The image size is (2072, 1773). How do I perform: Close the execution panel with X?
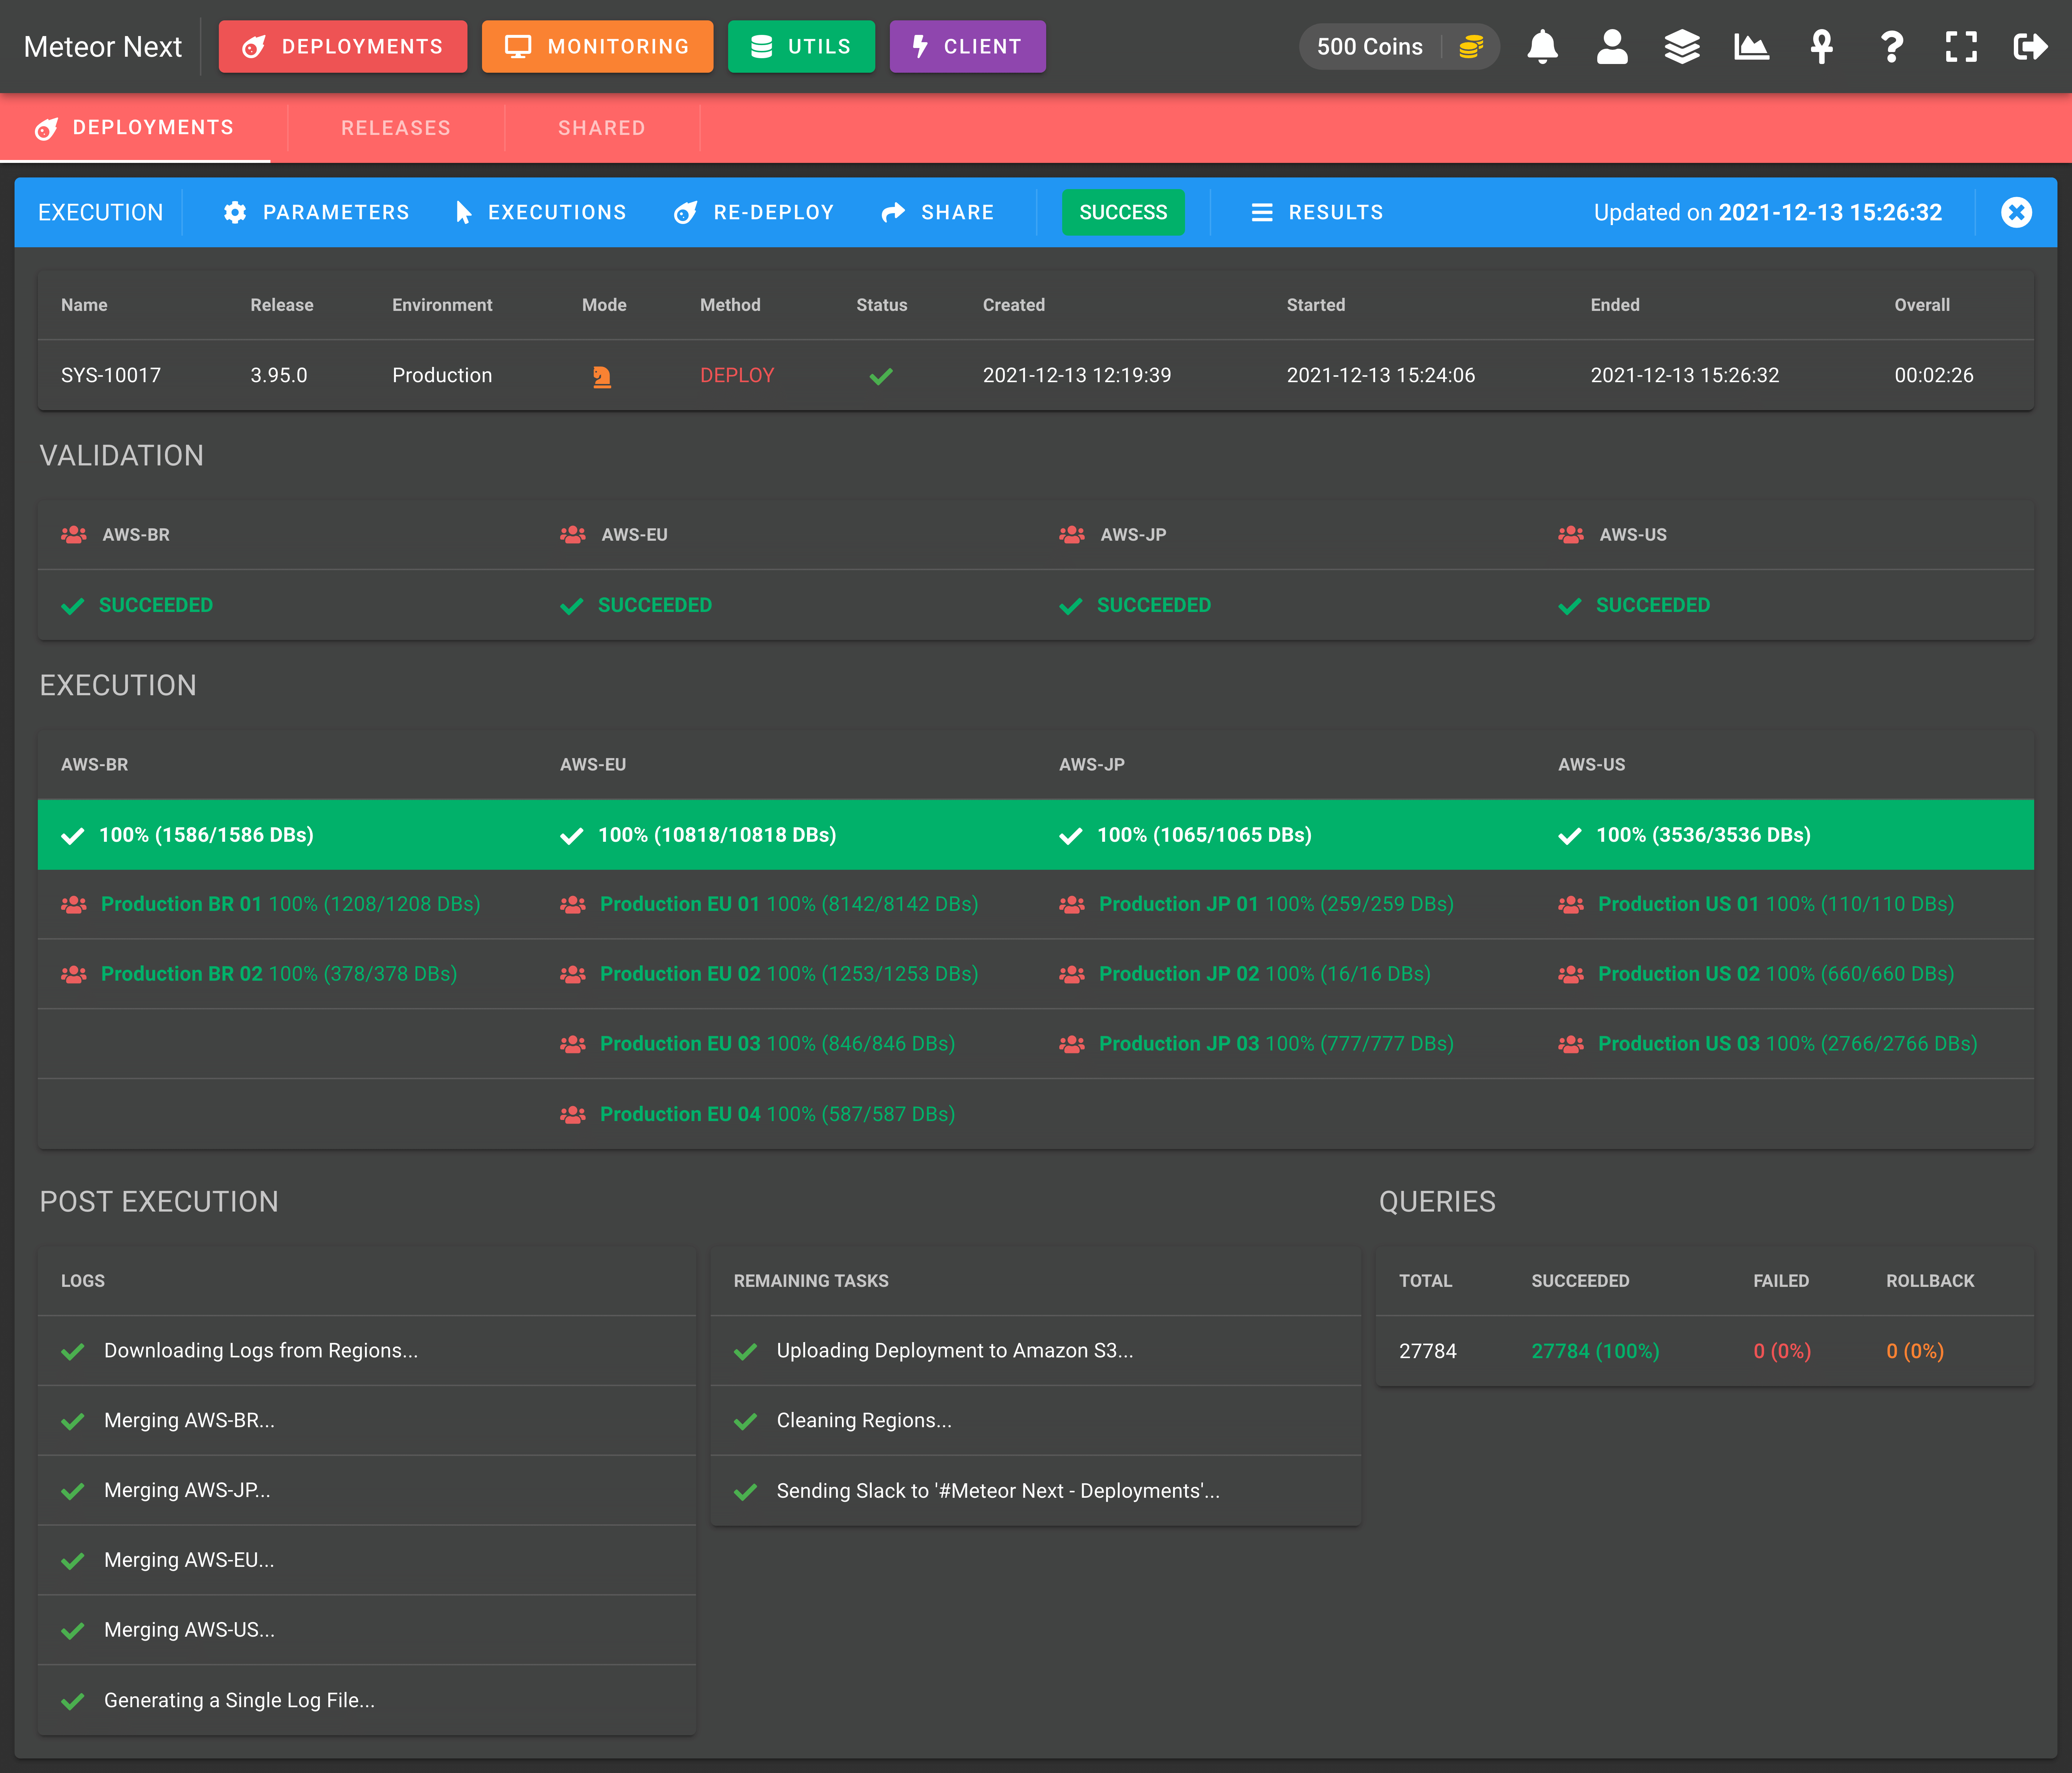2016,212
